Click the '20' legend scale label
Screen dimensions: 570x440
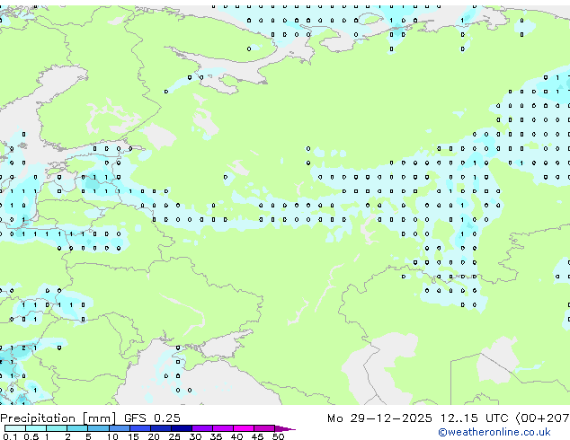pos(154,436)
